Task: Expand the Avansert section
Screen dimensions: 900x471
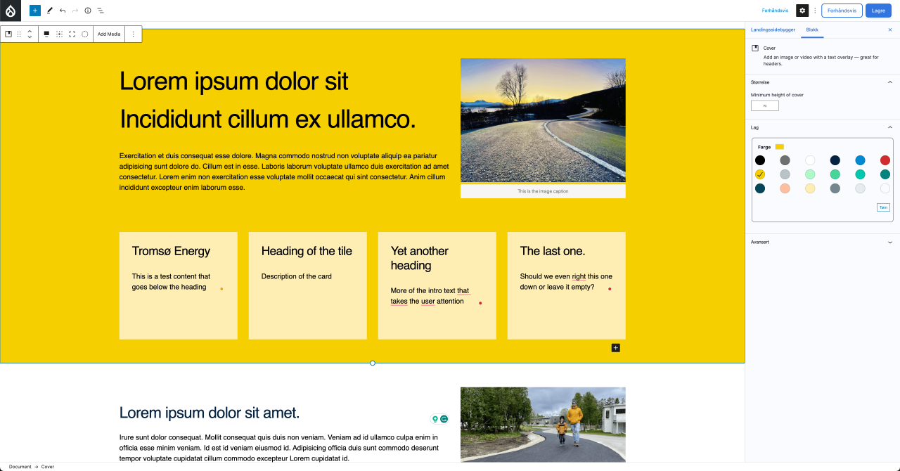Action: click(889, 242)
